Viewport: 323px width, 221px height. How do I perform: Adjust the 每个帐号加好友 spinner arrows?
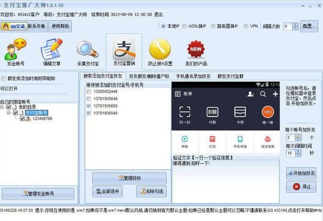tap(298, 138)
